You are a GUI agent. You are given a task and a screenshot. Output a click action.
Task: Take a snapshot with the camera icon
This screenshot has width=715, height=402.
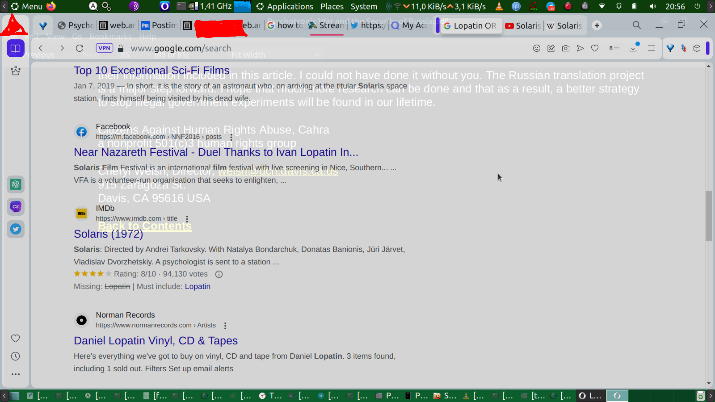click(x=566, y=48)
